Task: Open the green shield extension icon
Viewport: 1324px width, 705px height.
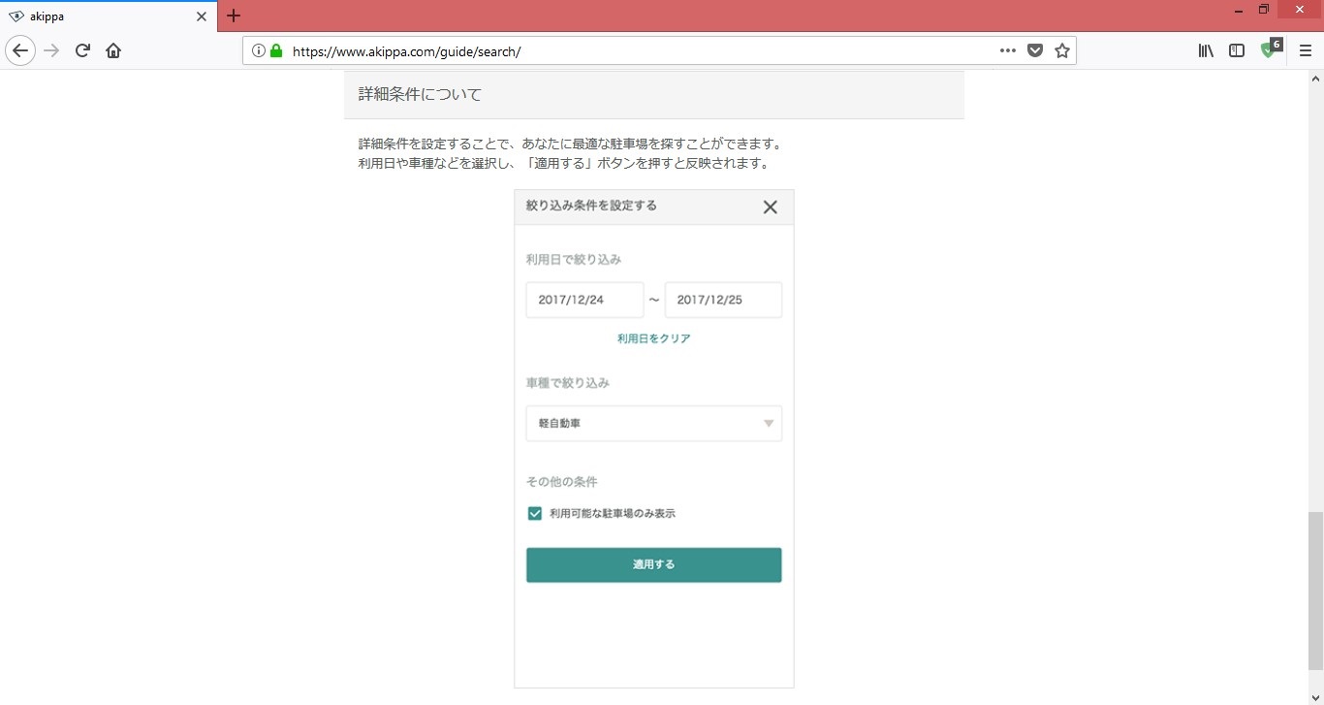Action: [1269, 50]
